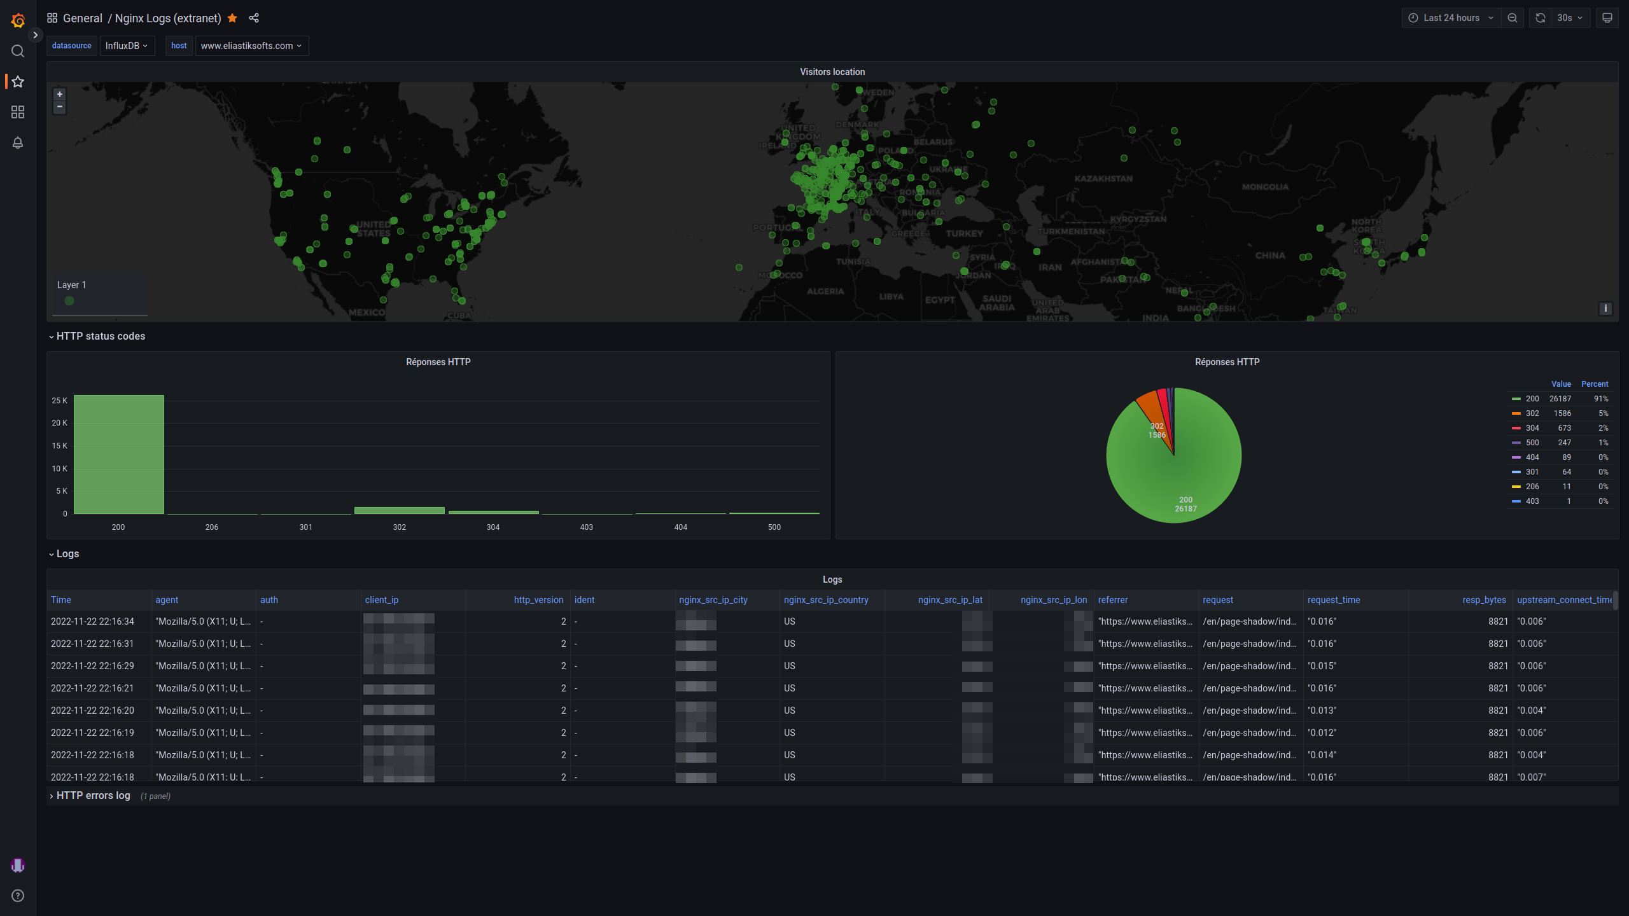The width and height of the screenshot is (1629, 916).
Task: Sort logs table by agent column
Action: click(x=167, y=600)
